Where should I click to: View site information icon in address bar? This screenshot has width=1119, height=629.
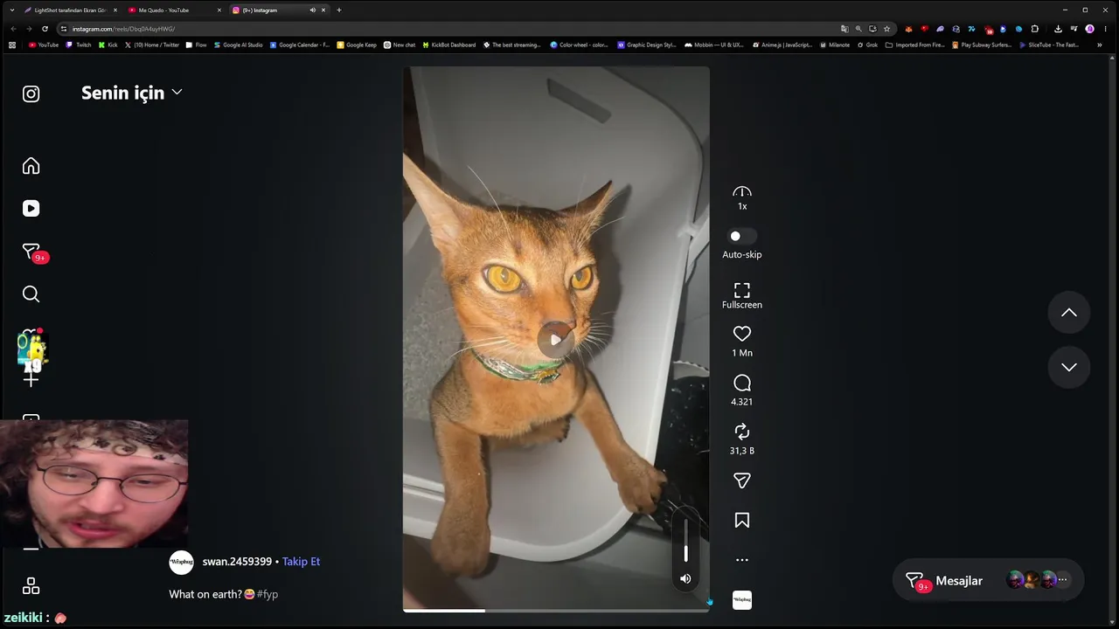(64, 29)
